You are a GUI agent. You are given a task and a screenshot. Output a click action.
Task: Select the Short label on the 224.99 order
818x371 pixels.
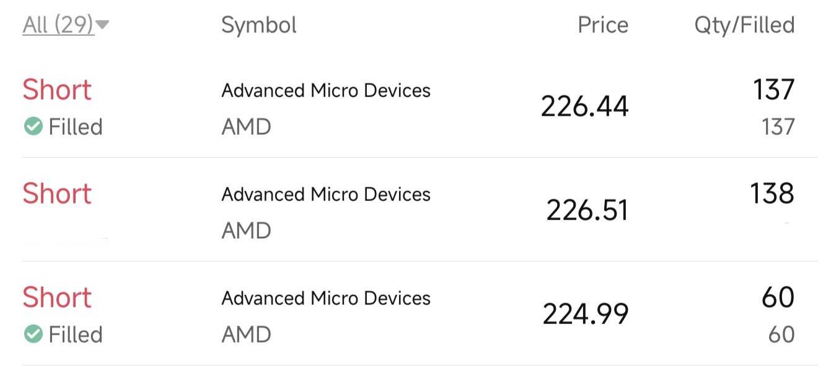[57, 298]
